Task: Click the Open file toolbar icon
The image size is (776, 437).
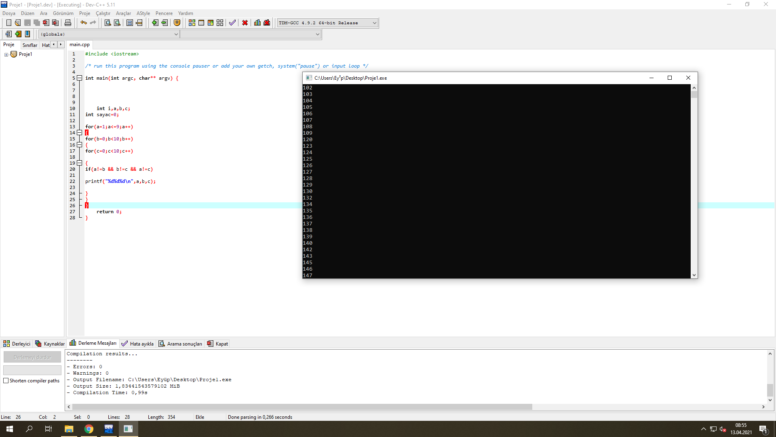Action: coord(18,23)
